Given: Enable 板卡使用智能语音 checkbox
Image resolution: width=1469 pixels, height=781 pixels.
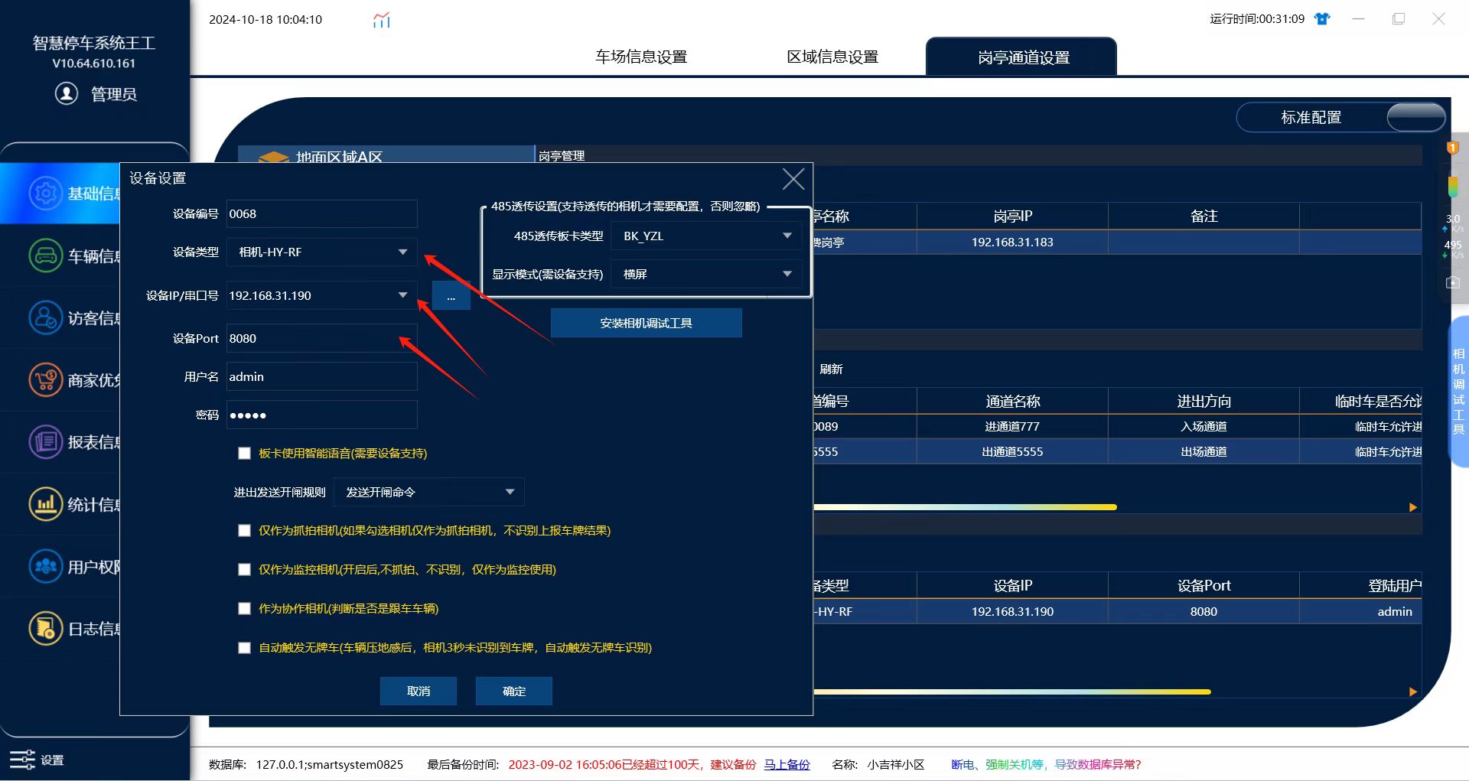Looking at the screenshot, I should tap(244, 454).
